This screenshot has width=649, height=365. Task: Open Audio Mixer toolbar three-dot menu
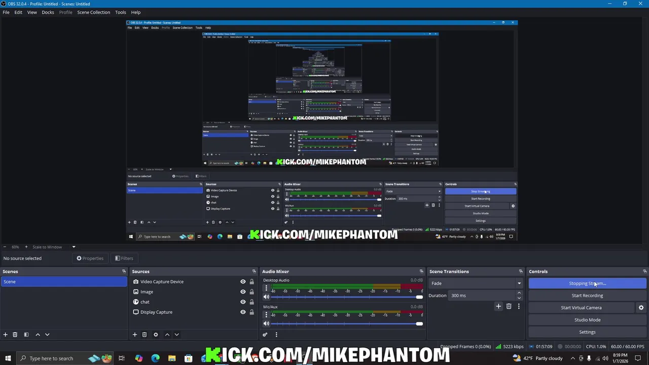point(276,335)
